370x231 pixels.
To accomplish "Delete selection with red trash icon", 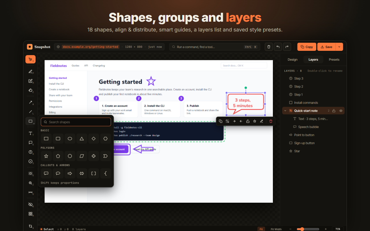I will coord(271,121).
